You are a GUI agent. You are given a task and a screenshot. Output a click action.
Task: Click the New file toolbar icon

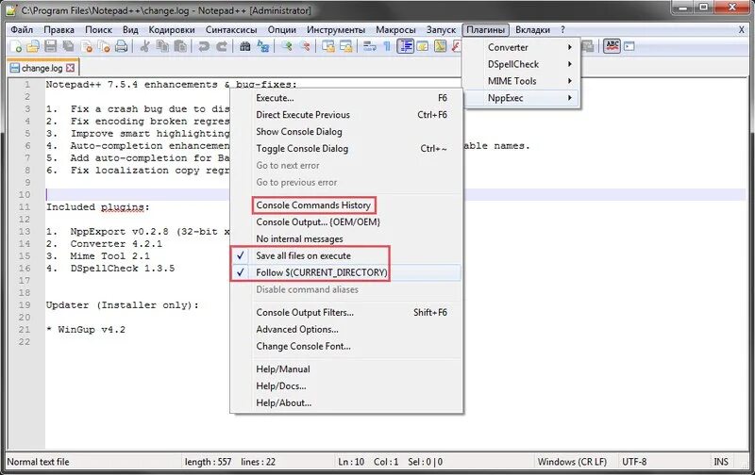16,46
